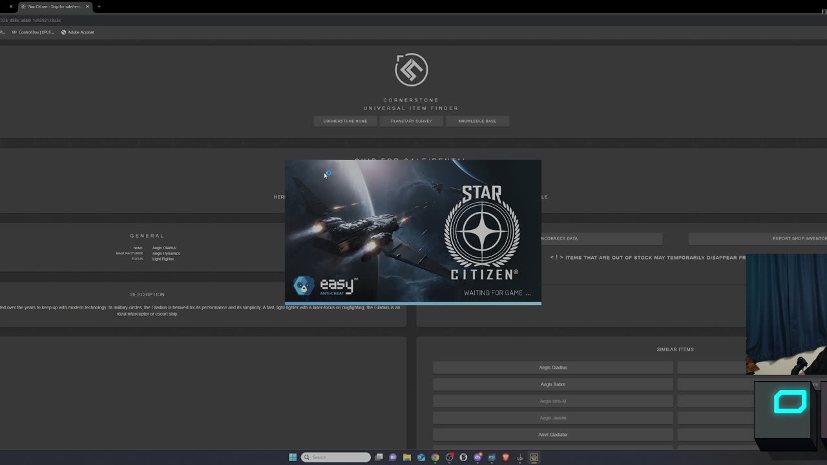Click the Cornerstone logo at top of page
Image resolution: width=827 pixels, height=465 pixels.
[412, 69]
